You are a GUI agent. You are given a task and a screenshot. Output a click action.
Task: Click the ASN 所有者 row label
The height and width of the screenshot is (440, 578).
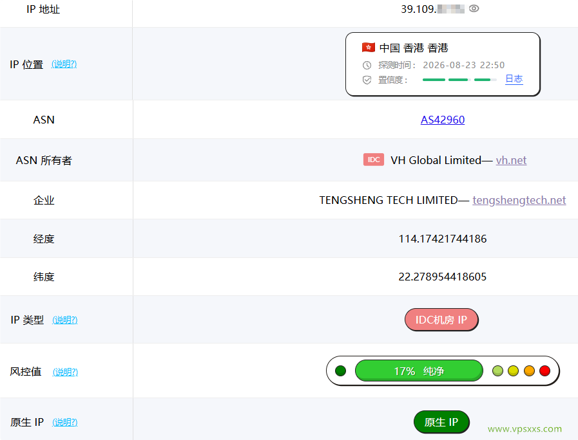(44, 160)
